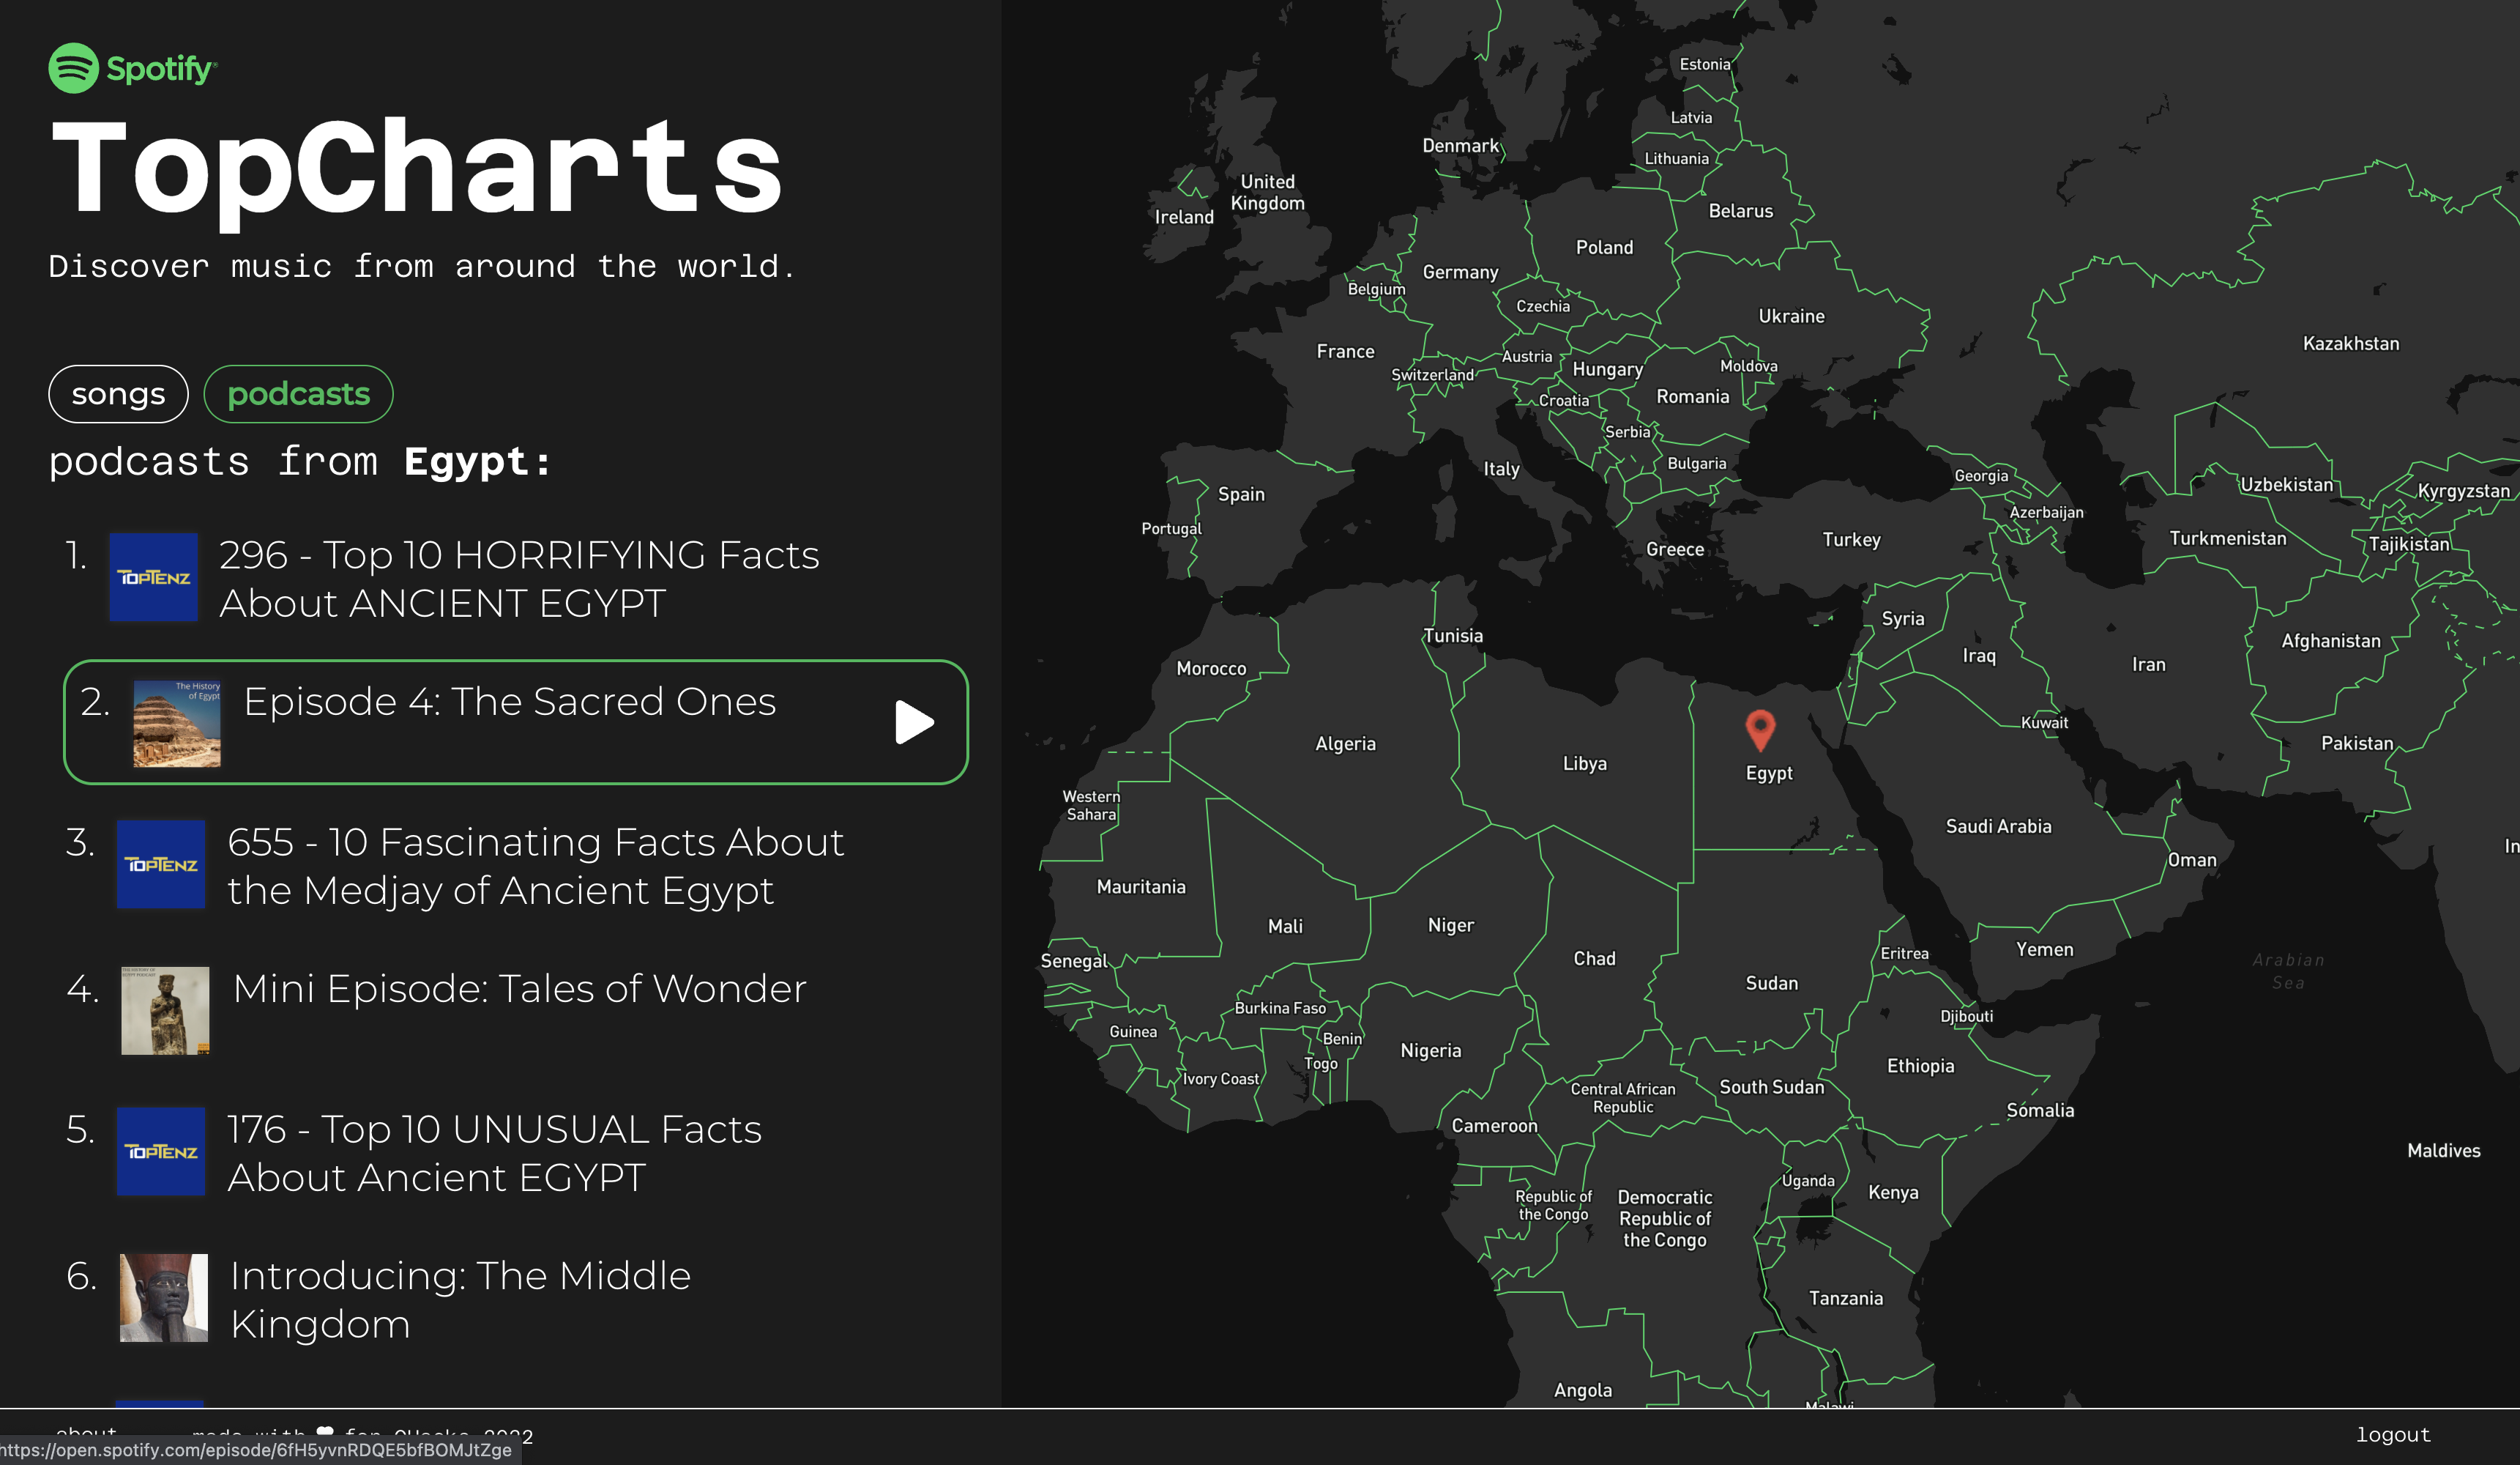Open the TopTenz thumbnail for episode 176
2520x1465 pixels.
click(x=161, y=1151)
